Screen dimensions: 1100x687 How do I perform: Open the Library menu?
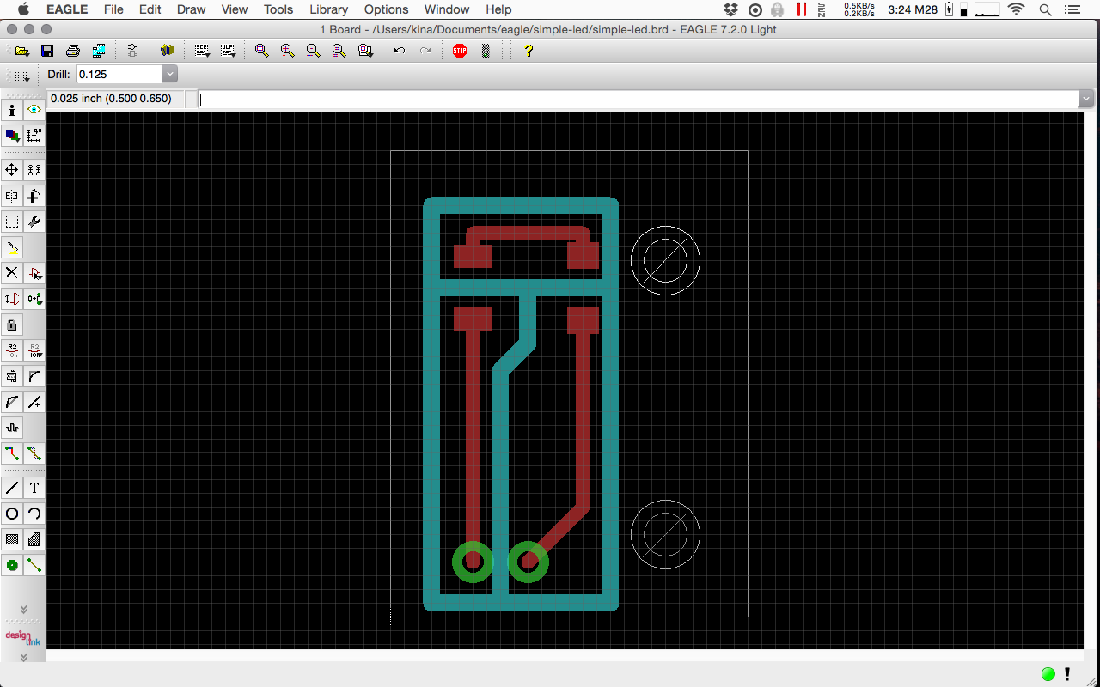(x=329, y=9)
